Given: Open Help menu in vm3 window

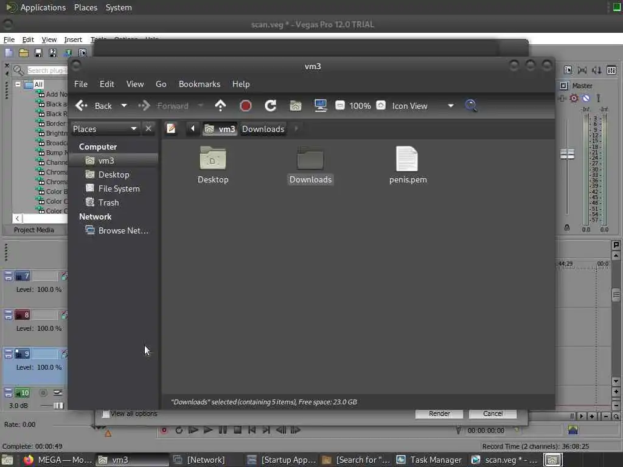Looking at the screenshot, I should pos(241,84).
